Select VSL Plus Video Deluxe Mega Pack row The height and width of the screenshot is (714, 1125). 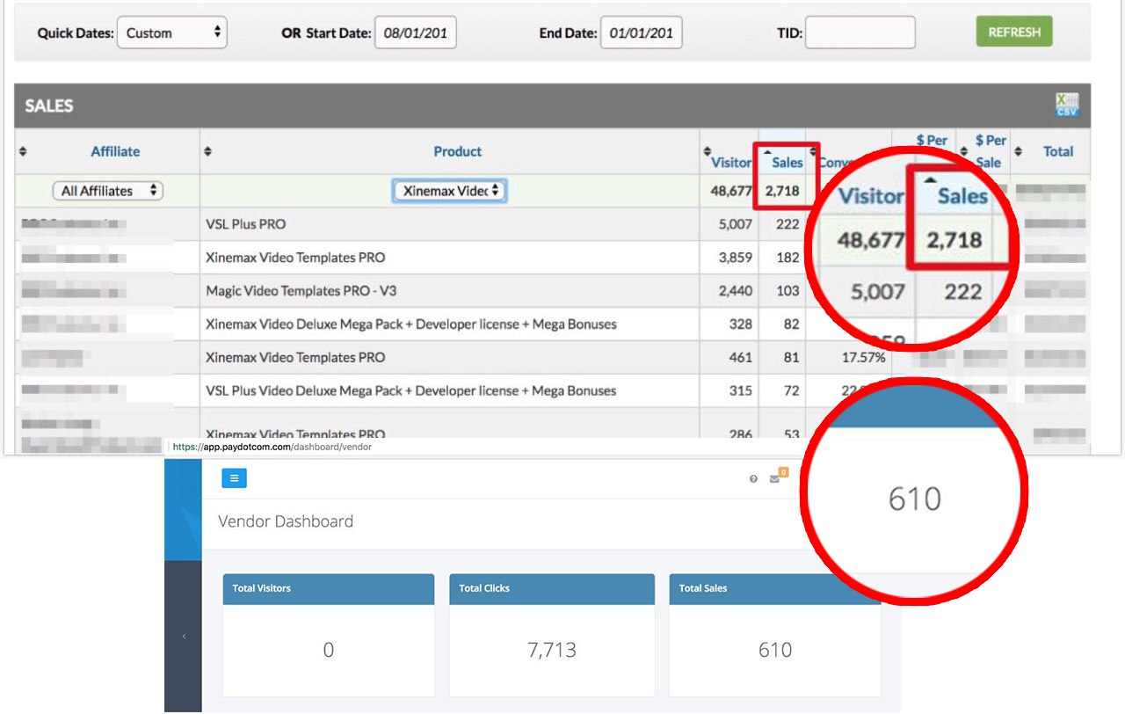(x=411, y=391)
